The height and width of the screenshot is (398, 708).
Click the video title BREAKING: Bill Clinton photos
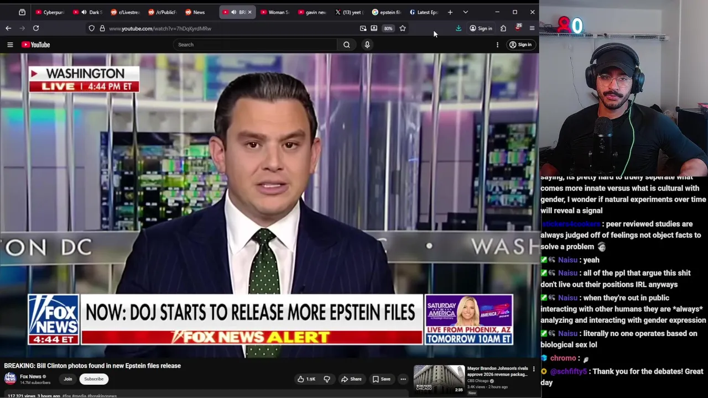[x=92, y=365]
